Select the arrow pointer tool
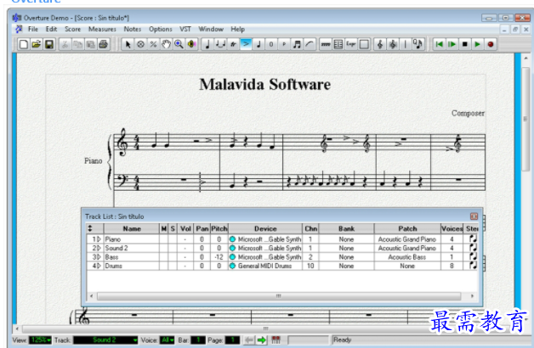This screenshot has height=348, width=534. point(128,44)
